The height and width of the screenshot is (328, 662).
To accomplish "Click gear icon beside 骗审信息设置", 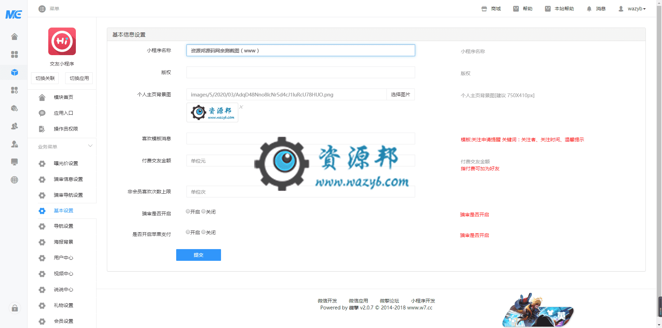I will (x=42, y=180).
